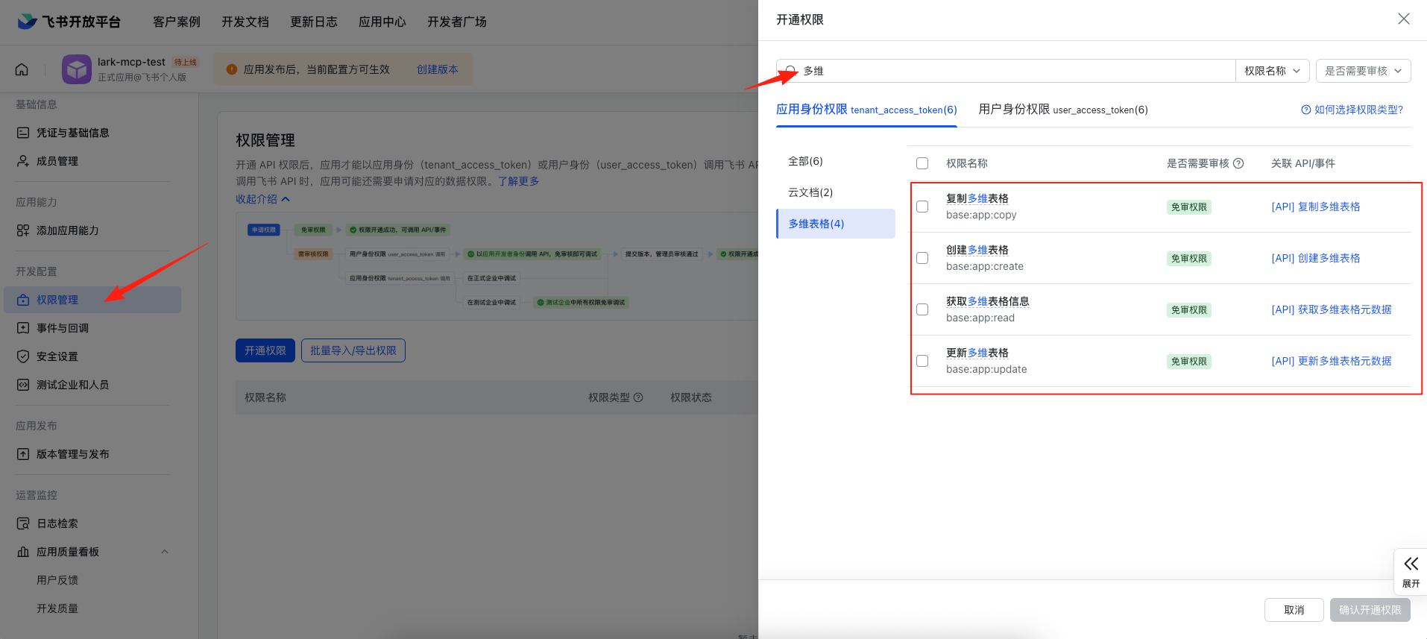The width and height of the screenshot is (1427, 639).
Task: Click the 凭证与基础信息 sidebar icon
Action: click(23, 133)
